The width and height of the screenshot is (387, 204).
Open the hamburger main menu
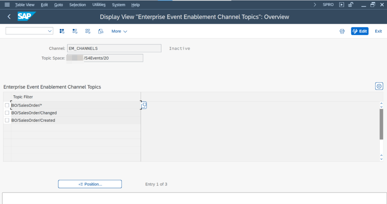coord(7,5)
